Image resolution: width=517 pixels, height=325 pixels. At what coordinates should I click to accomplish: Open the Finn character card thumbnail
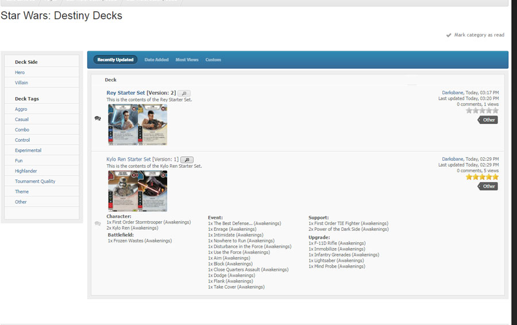pyautogui.click(x=152, y=125)
